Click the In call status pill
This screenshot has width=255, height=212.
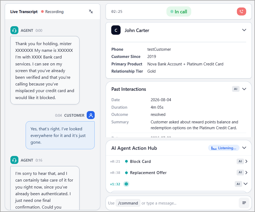(179, 11)
